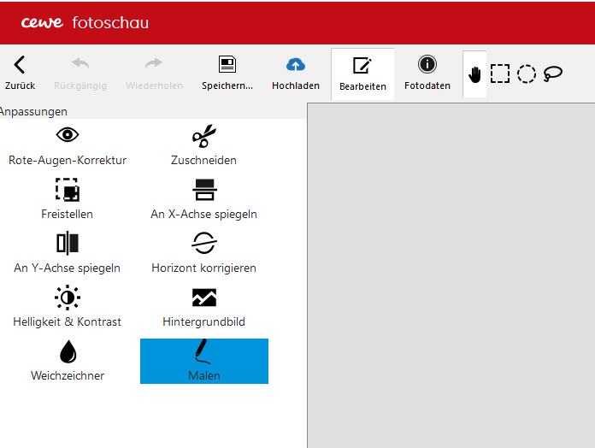Select the rectangular selection tool
Image resolution: width=595 pixels, height=448 pixels.
[500, 74]
